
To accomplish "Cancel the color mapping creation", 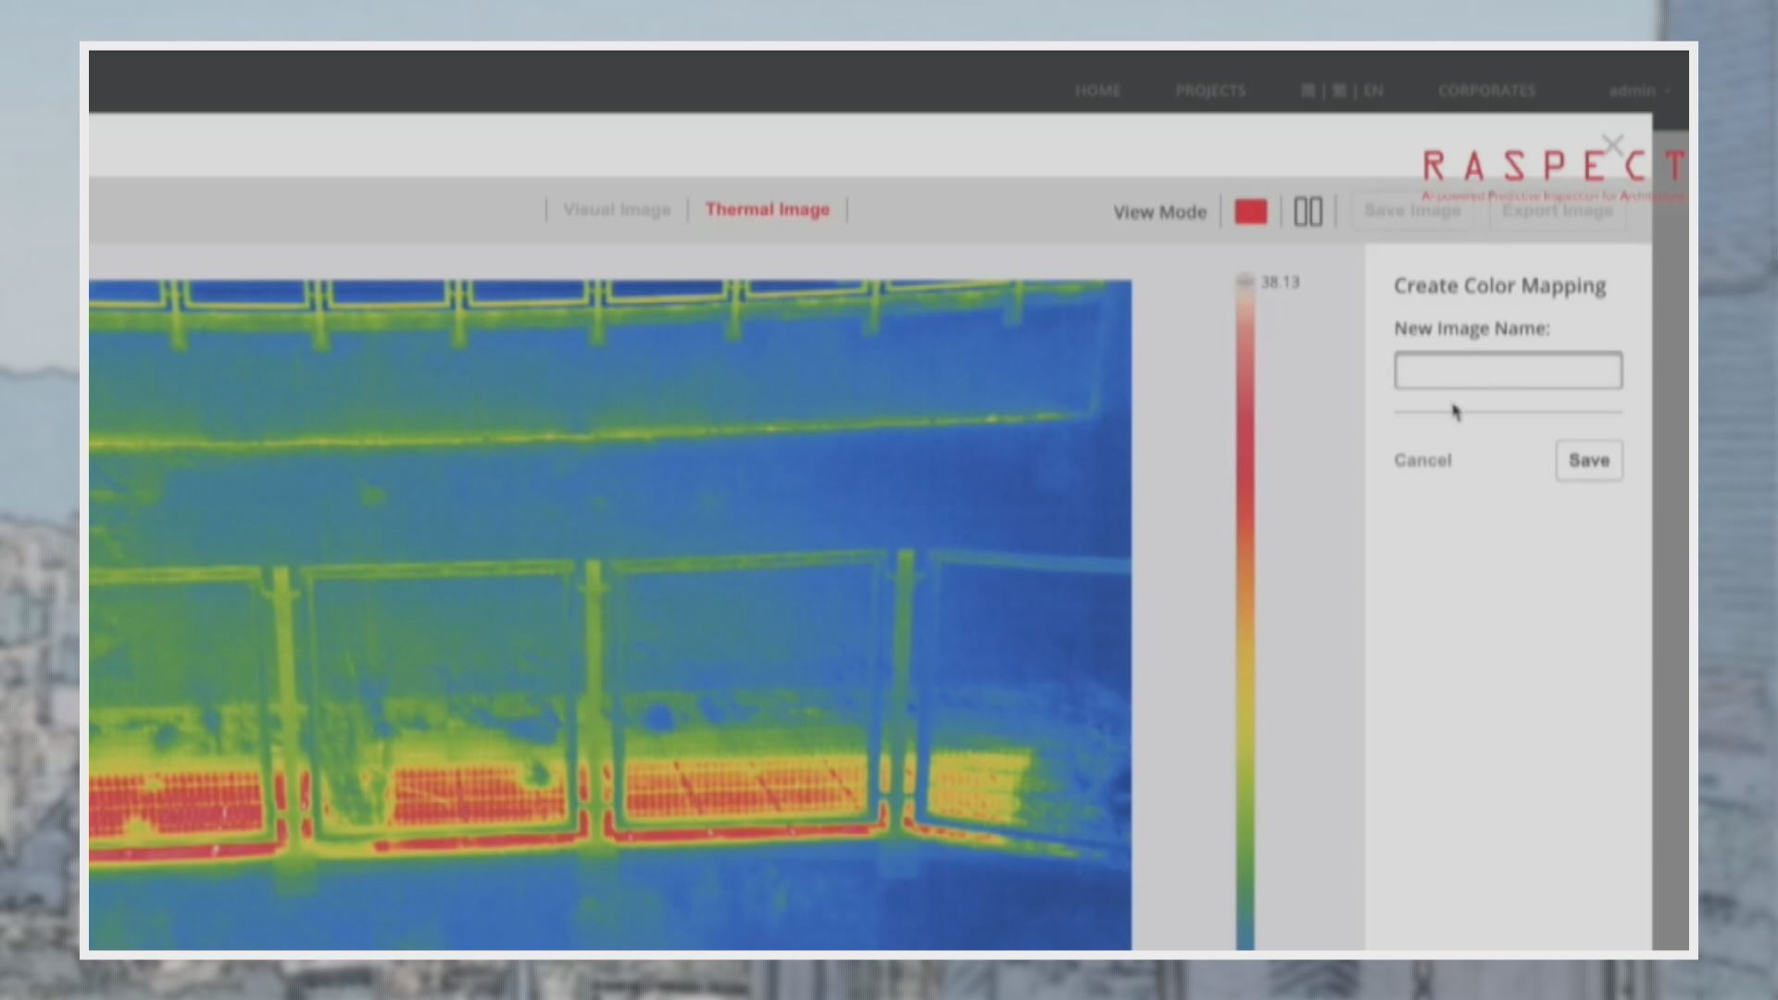I will (1422, 460).
